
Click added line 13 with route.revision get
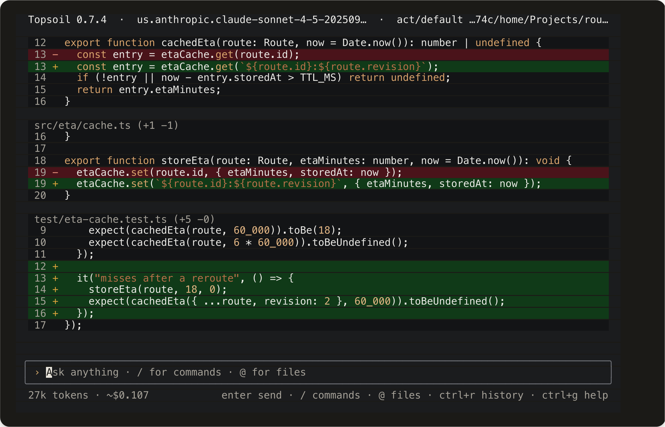pyautogui.click(x=318, y=67)
